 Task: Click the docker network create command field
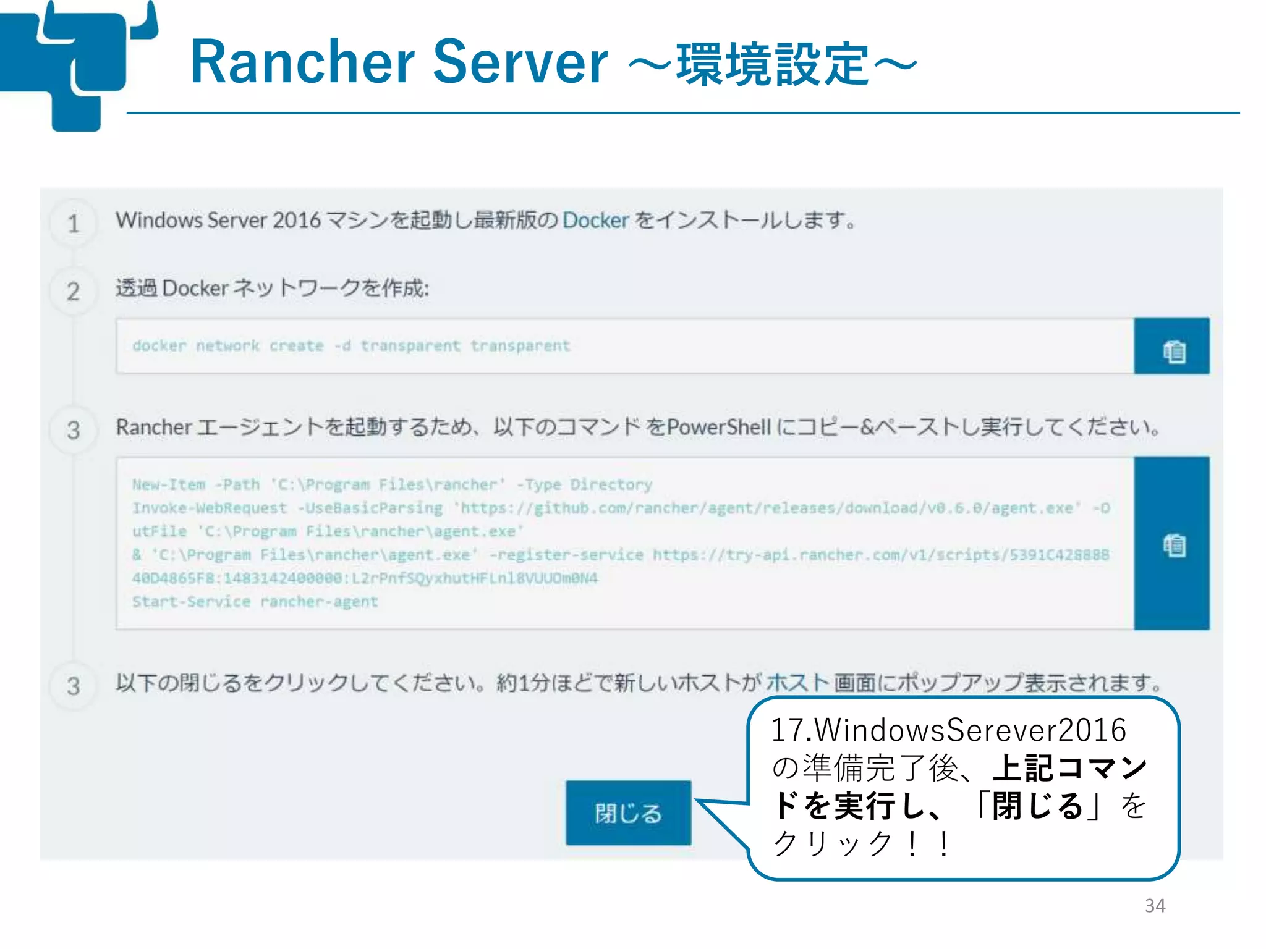(x=624, y=346)
